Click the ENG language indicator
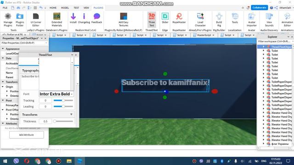The image size is (294, 165). [x=264, y=161]
